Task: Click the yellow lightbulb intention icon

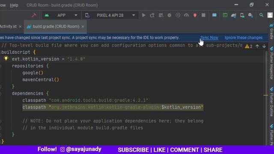Action: [6, 58]
